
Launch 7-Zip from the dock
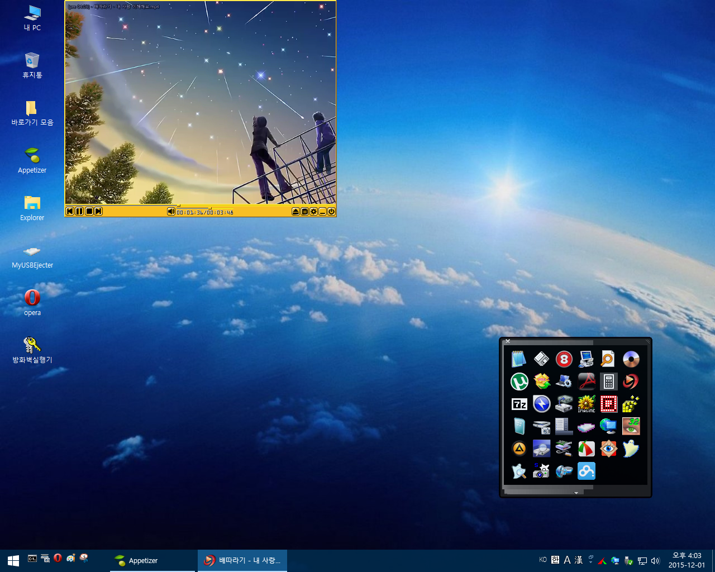pyautogui.click(x=519, y=403)
